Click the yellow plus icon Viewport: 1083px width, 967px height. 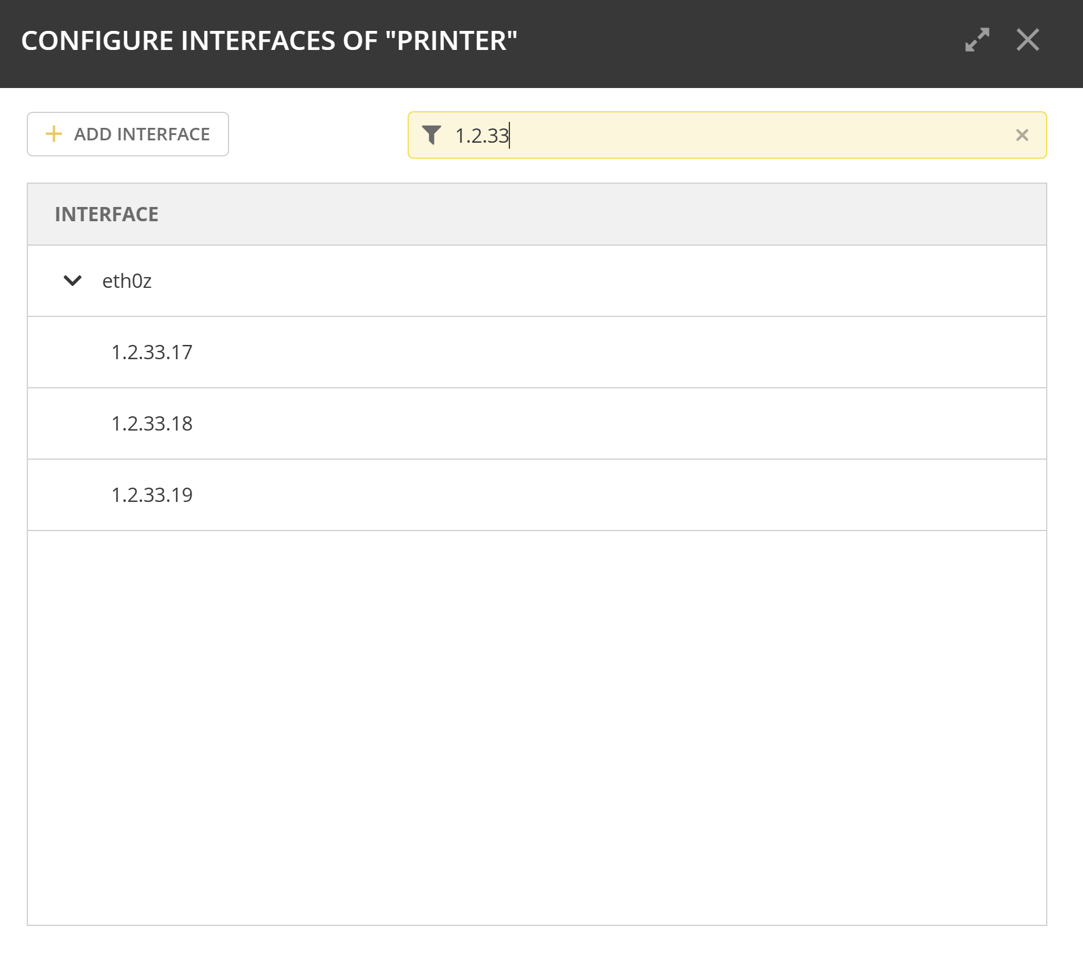pos(54,134)
